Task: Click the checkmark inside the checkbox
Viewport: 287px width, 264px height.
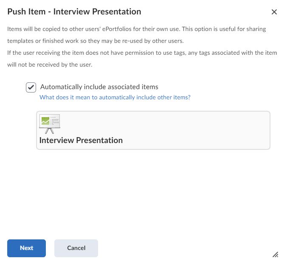Action: pyautogui.click(x=31, y=87)
